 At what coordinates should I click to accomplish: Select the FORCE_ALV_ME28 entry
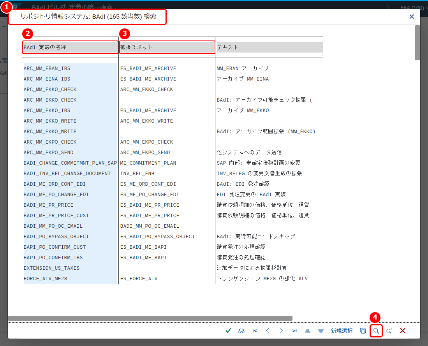[45, 278]
